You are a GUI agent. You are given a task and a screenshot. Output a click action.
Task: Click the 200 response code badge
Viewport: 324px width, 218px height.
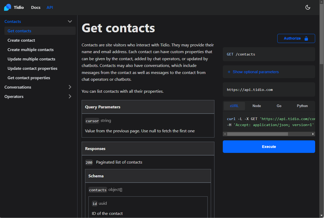click(89, 162)
